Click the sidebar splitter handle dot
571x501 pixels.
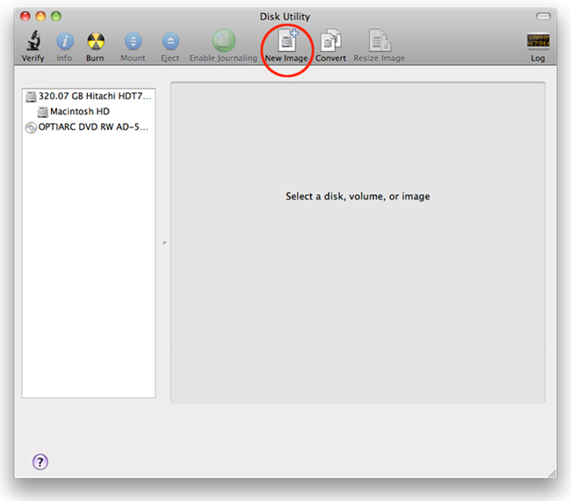[x=164, y=243]
